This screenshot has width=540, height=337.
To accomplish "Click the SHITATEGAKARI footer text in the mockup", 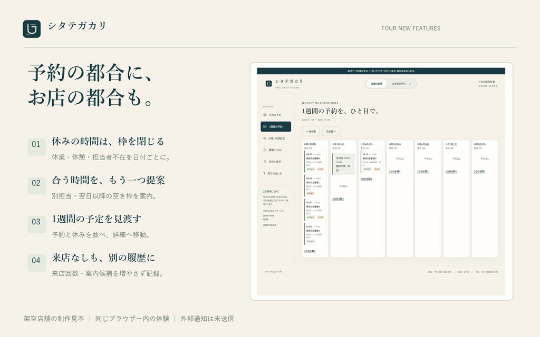I will (x=273, y=272).
